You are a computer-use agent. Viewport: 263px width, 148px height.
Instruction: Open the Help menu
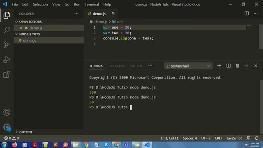[x=107, y=5]
